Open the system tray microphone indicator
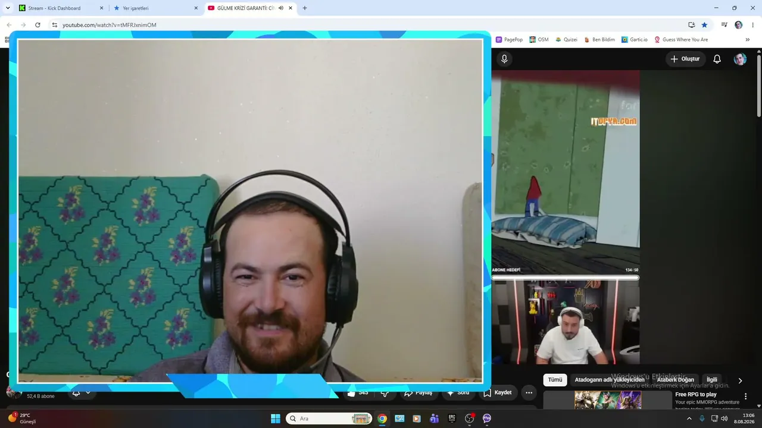 [x=702, y=418]
